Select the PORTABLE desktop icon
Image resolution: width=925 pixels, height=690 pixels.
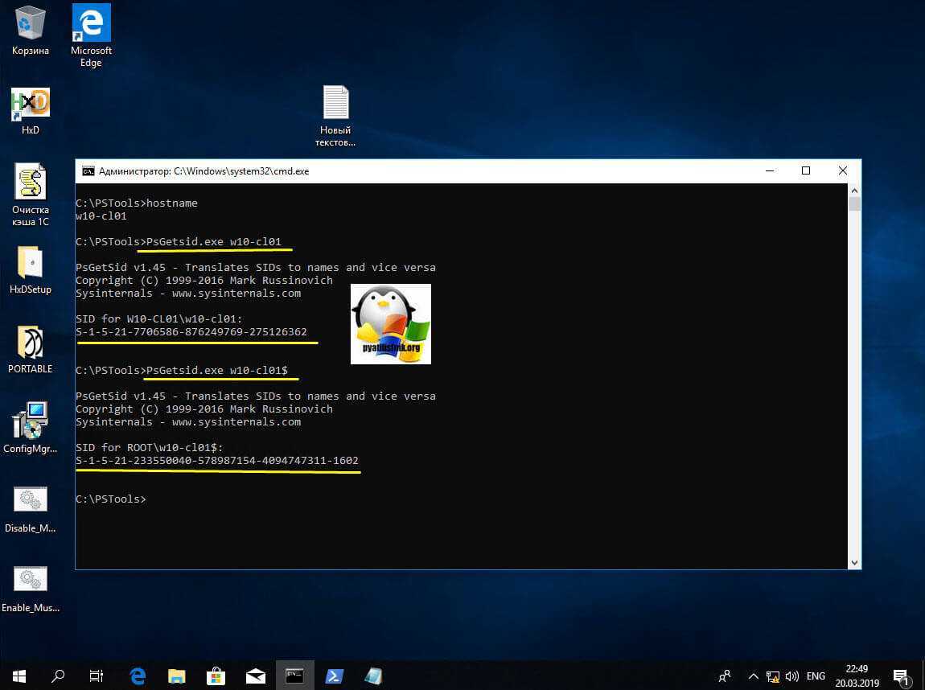[x=31, y=343]
